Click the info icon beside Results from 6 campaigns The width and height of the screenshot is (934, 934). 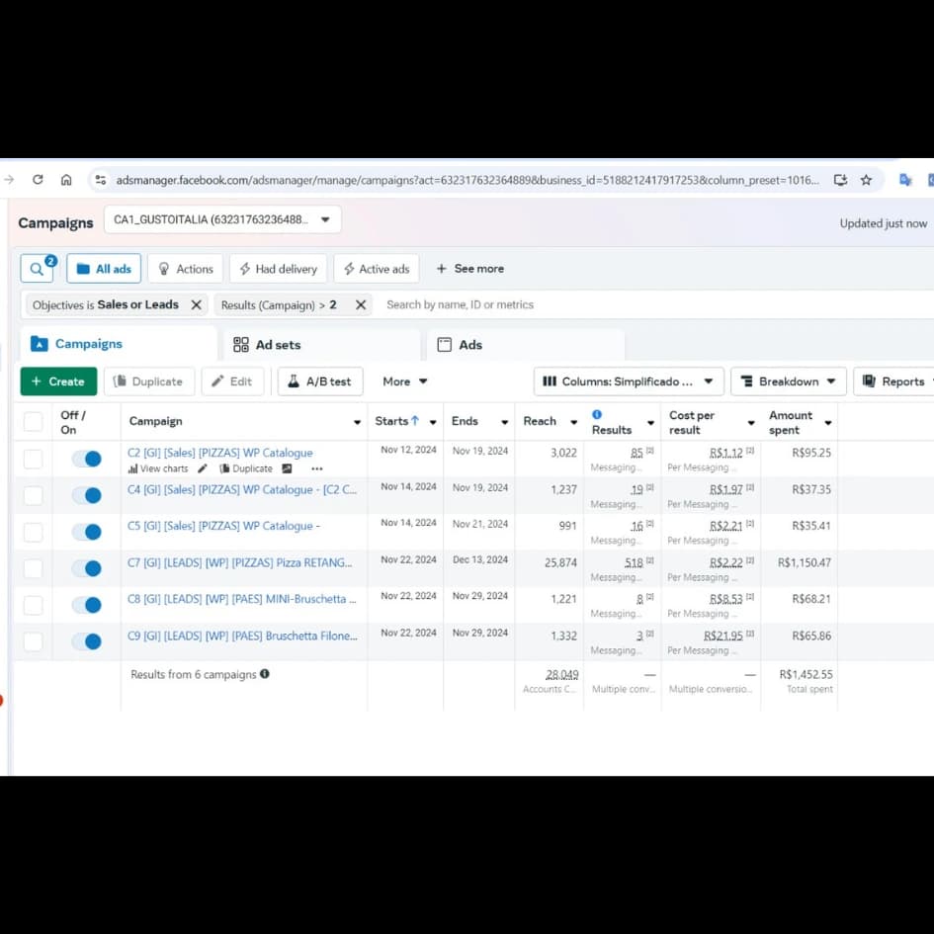265,674
